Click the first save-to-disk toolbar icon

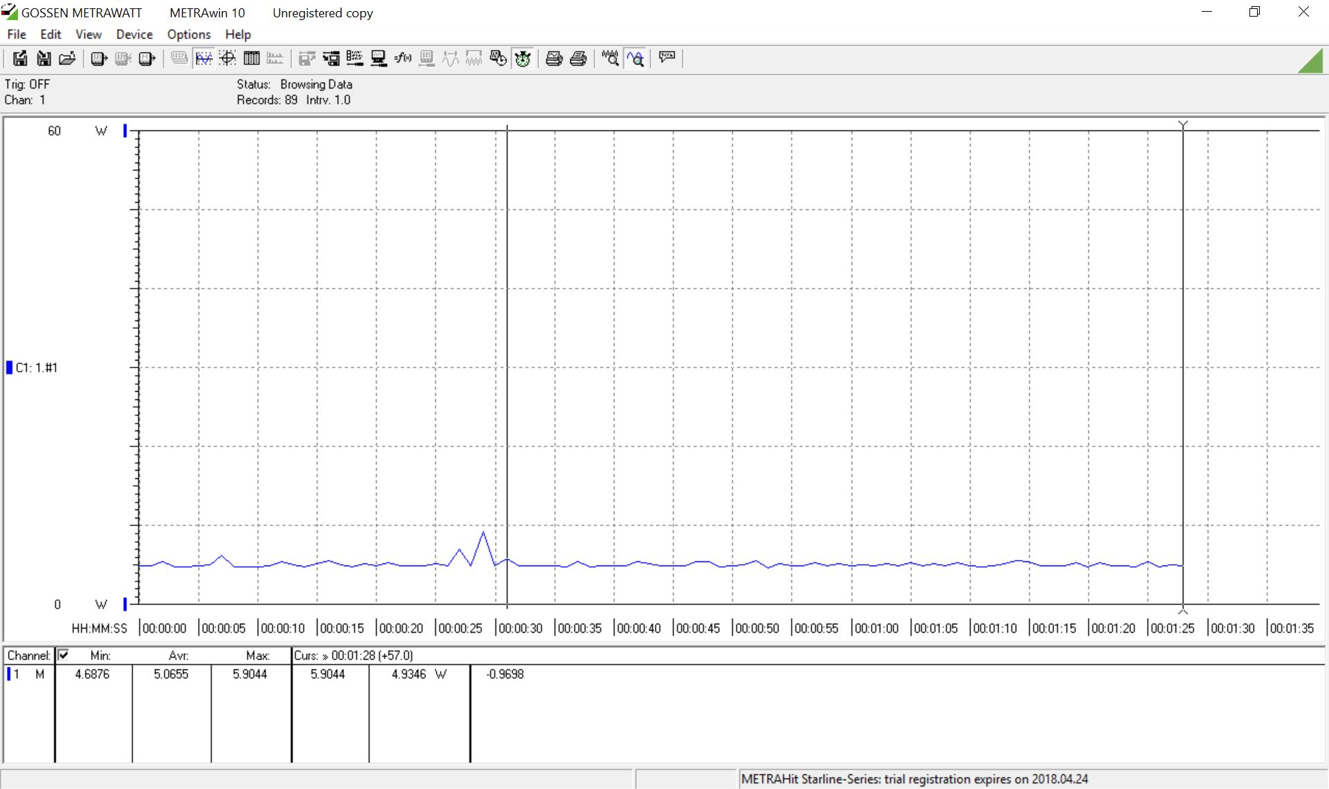[20, 59]
